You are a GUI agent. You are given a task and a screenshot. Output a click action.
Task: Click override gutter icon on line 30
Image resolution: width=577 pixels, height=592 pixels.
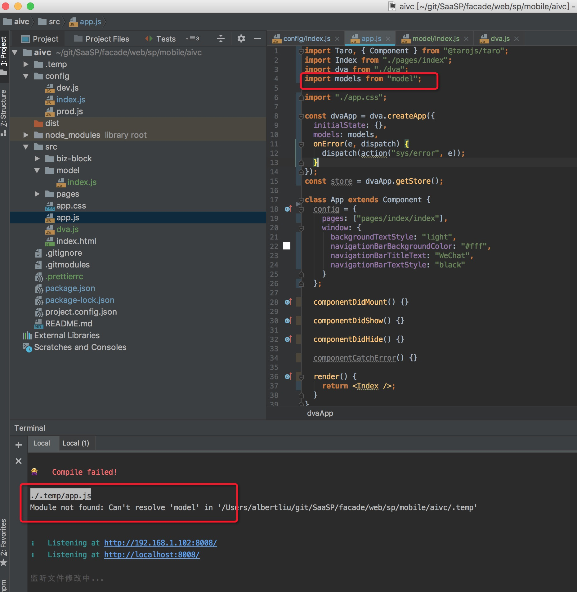pyautogui.click(x=288, y=321)
